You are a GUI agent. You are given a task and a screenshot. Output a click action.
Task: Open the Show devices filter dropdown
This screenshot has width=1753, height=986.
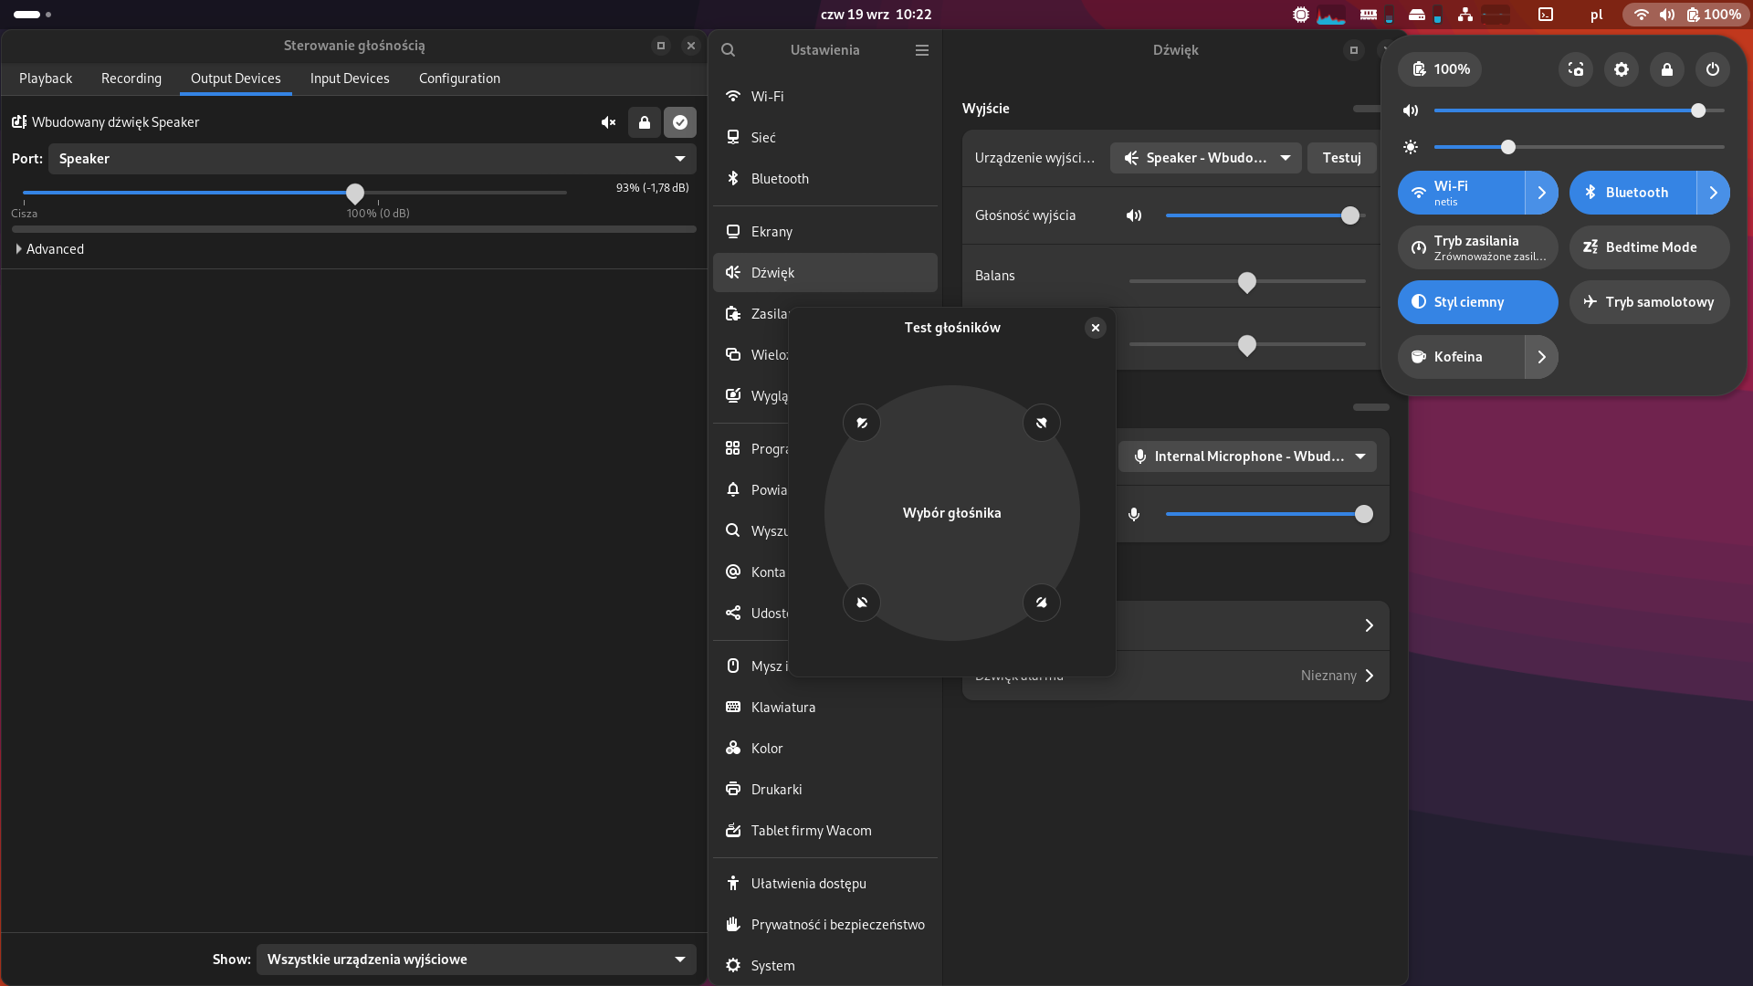(x=477, y=960)
